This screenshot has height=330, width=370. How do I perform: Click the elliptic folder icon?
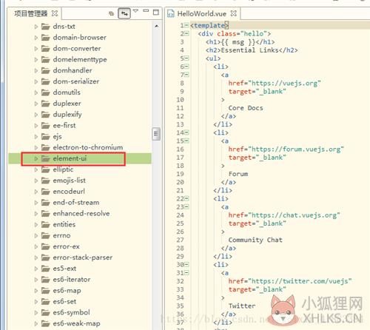pyautogui.click(x=45, y=169)
